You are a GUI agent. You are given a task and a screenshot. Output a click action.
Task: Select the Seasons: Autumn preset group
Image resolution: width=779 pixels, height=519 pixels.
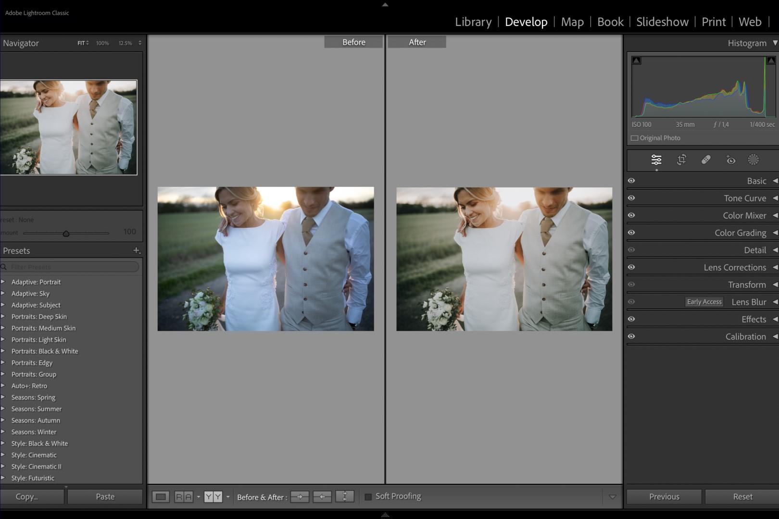pos(36,420)
